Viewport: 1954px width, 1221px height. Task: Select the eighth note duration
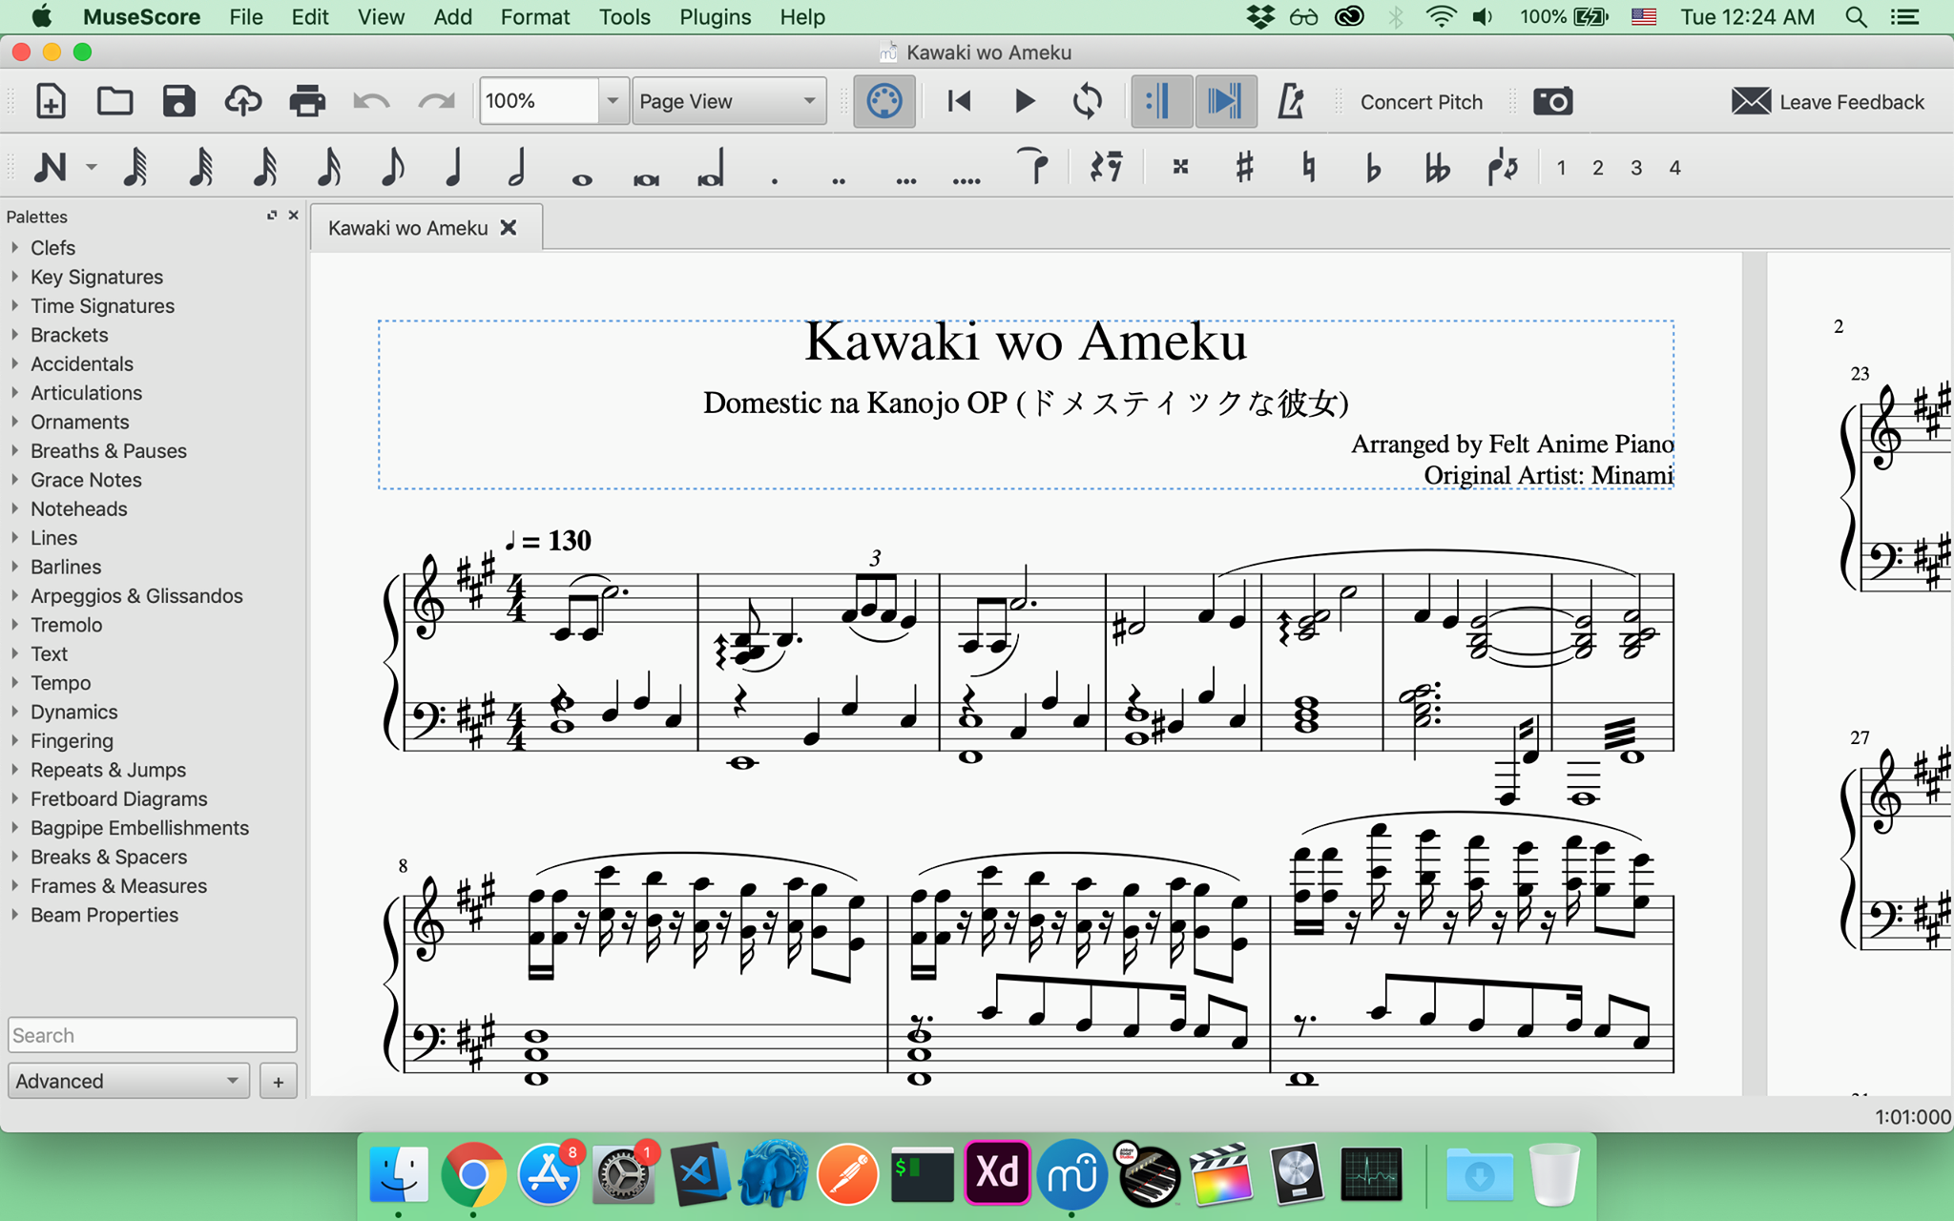[392, 168]
